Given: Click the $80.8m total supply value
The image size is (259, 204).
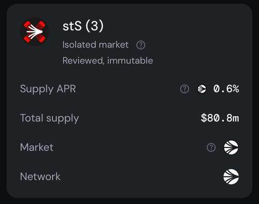Looking at the screenshot, I should [x=220, y=118].
